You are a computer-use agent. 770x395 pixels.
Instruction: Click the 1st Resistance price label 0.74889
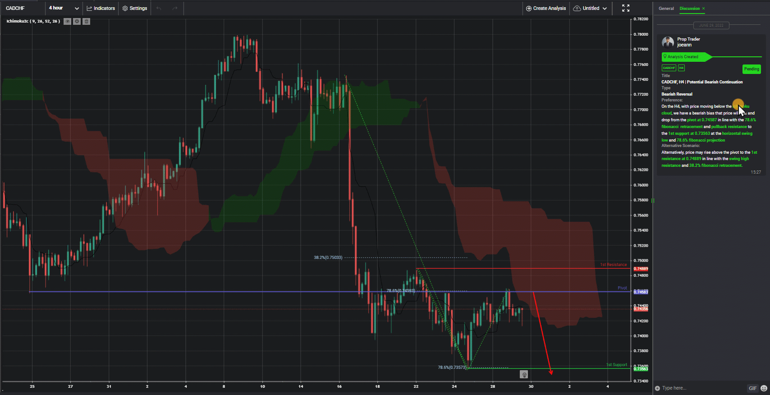641,269
